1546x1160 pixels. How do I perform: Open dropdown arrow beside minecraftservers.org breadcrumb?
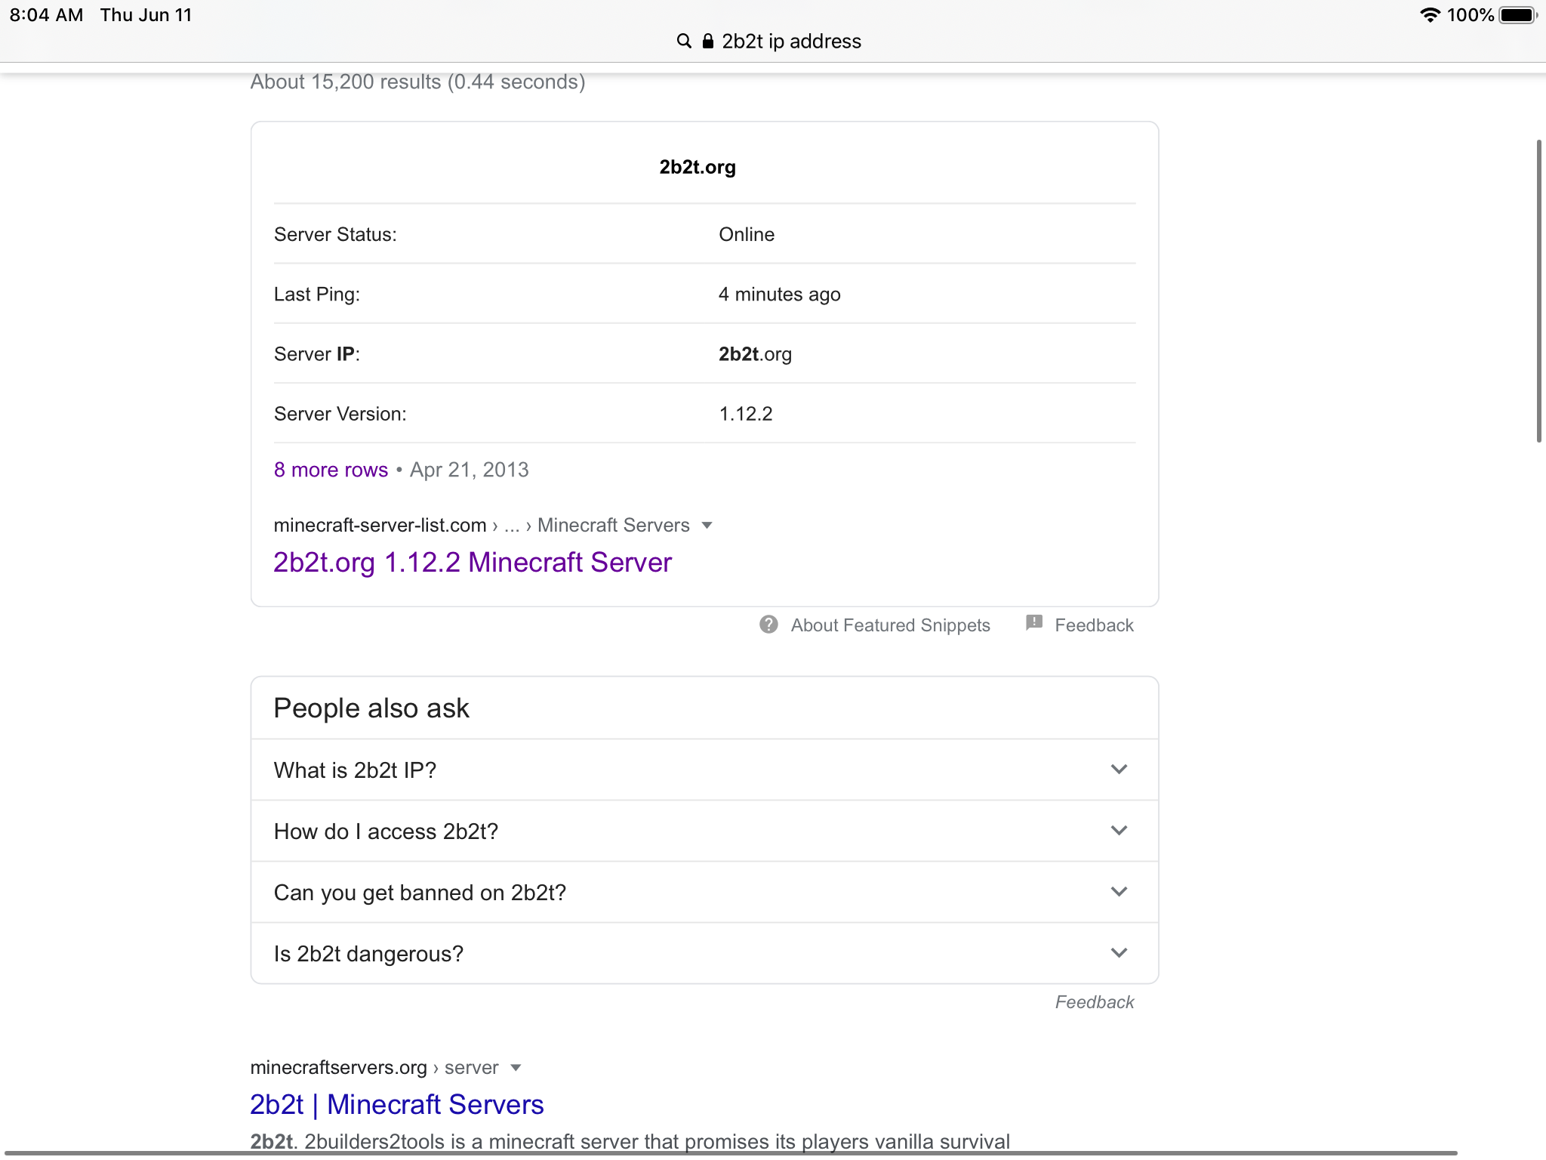pyautogui.click(x=516, y=1068)
